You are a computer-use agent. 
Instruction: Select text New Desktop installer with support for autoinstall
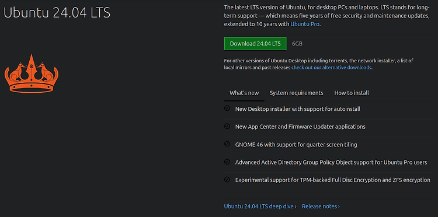(x=298, y=109)
